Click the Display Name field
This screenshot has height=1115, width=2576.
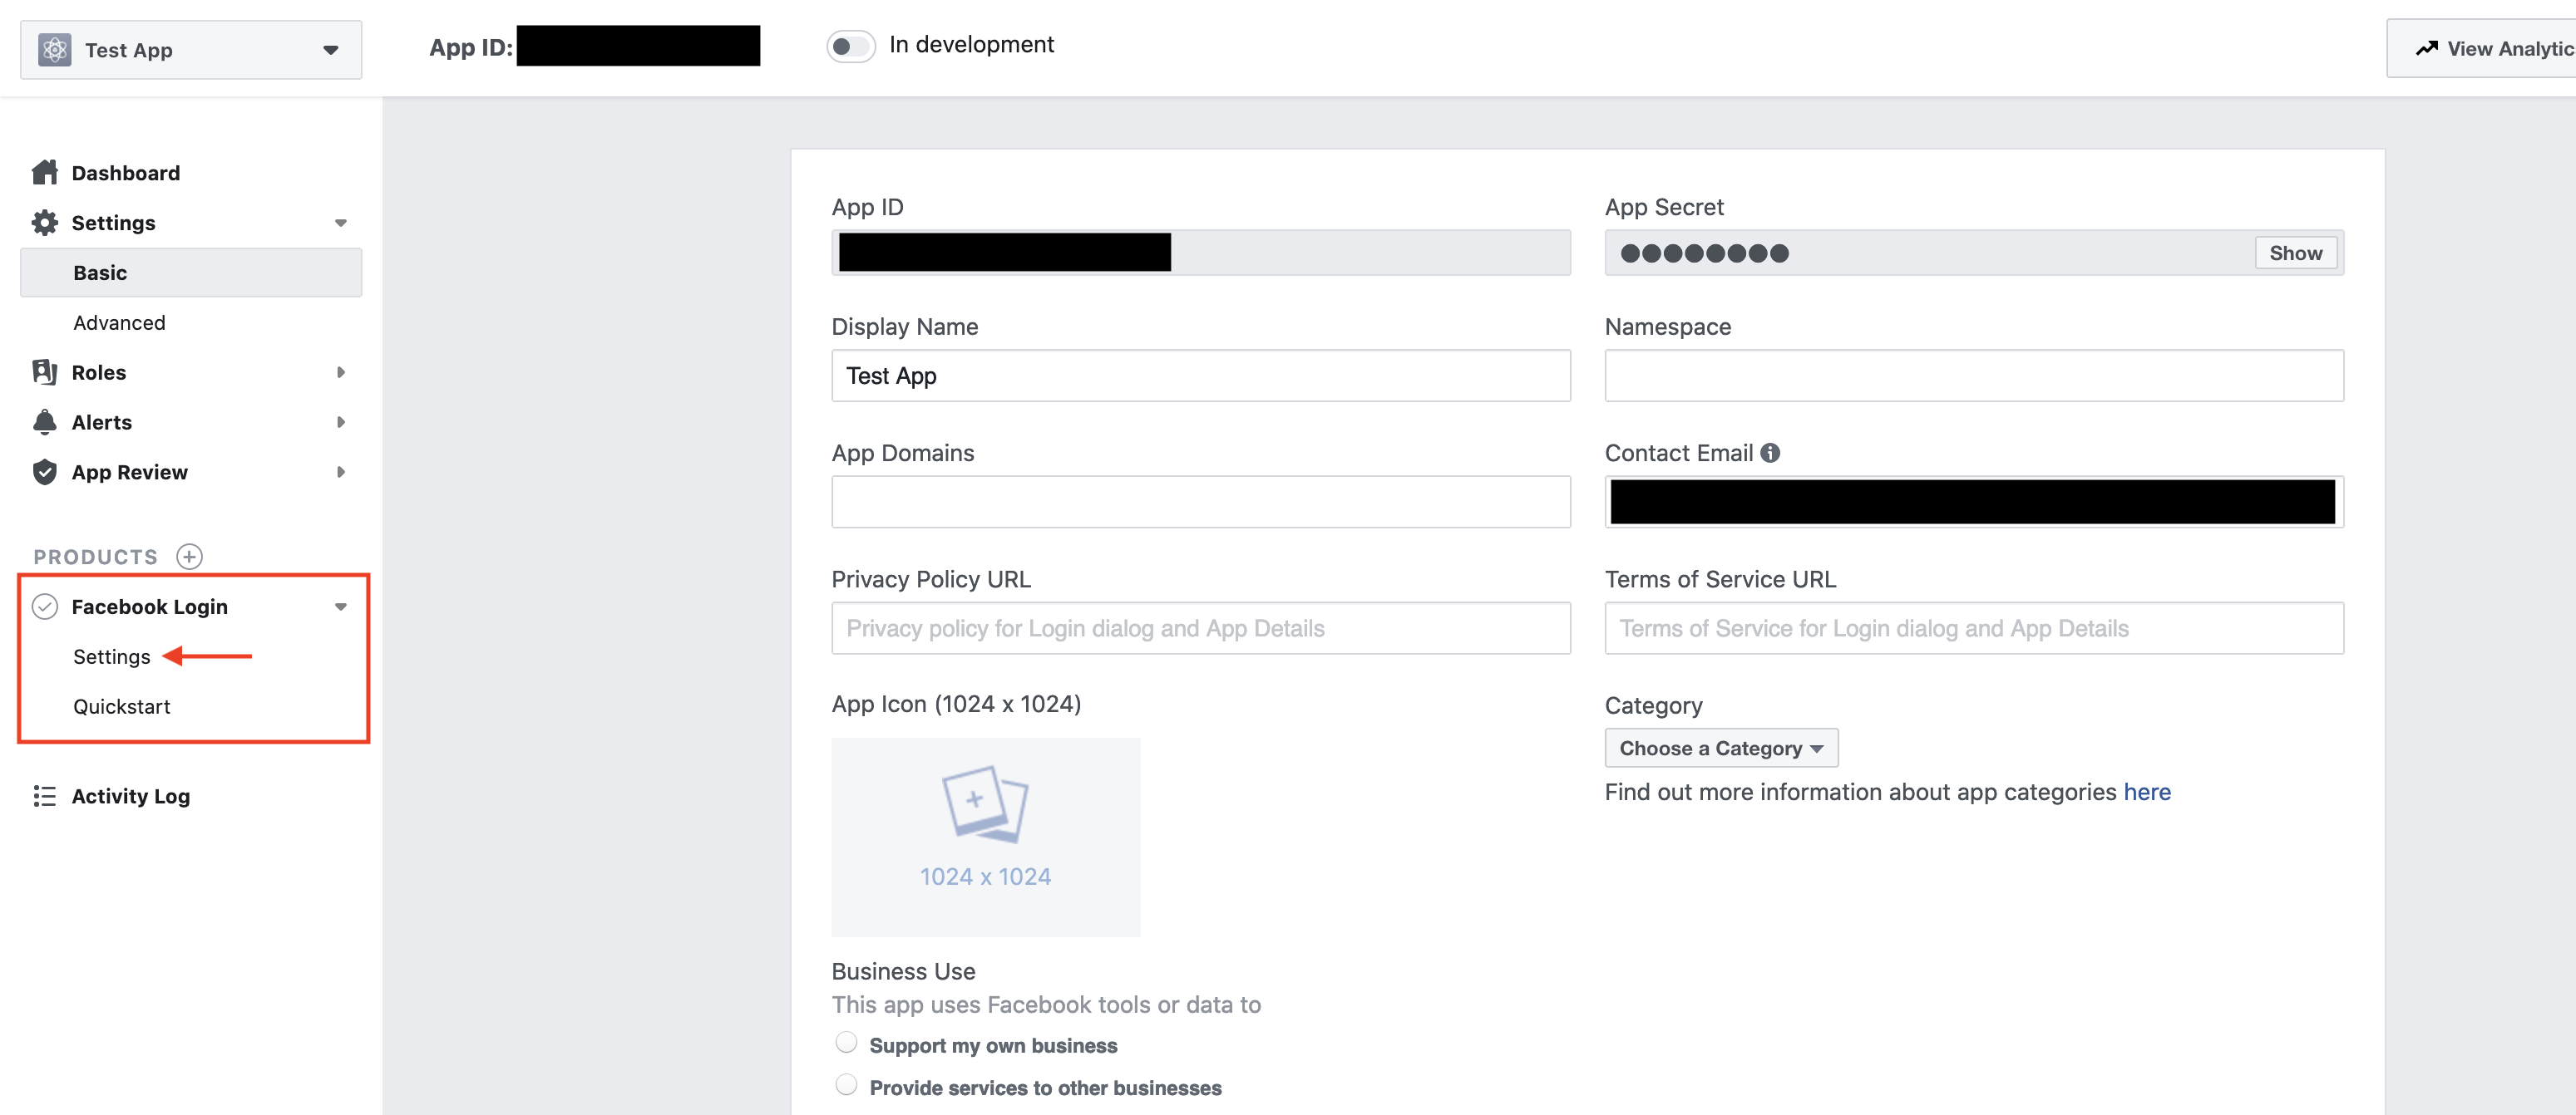[x=1201, y=376]
